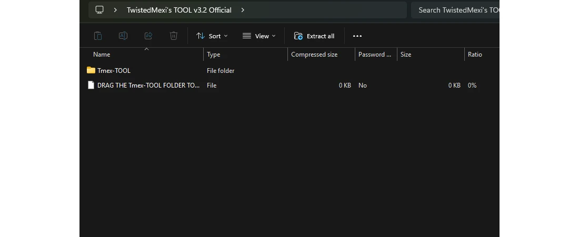This screenshot has width=579, height=237.
Task: Select Tmex-TOOL folder name
Action: point(114,71)
